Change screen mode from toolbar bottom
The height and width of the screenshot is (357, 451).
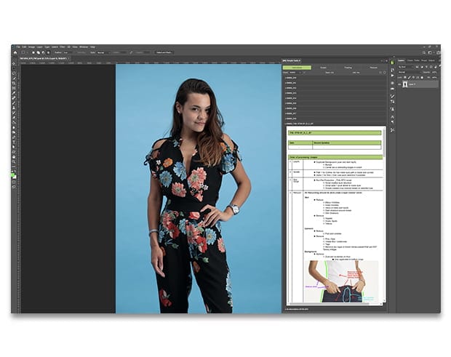click(14, 187)
